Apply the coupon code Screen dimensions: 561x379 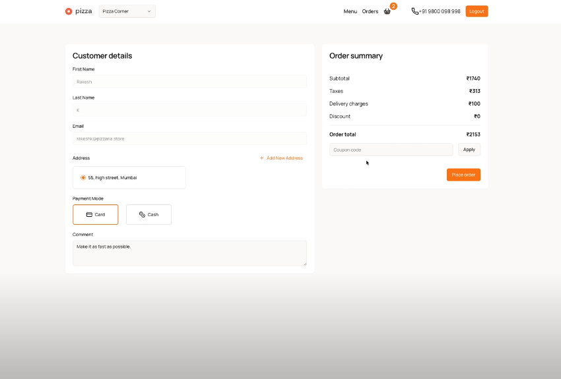pos(469,150)
